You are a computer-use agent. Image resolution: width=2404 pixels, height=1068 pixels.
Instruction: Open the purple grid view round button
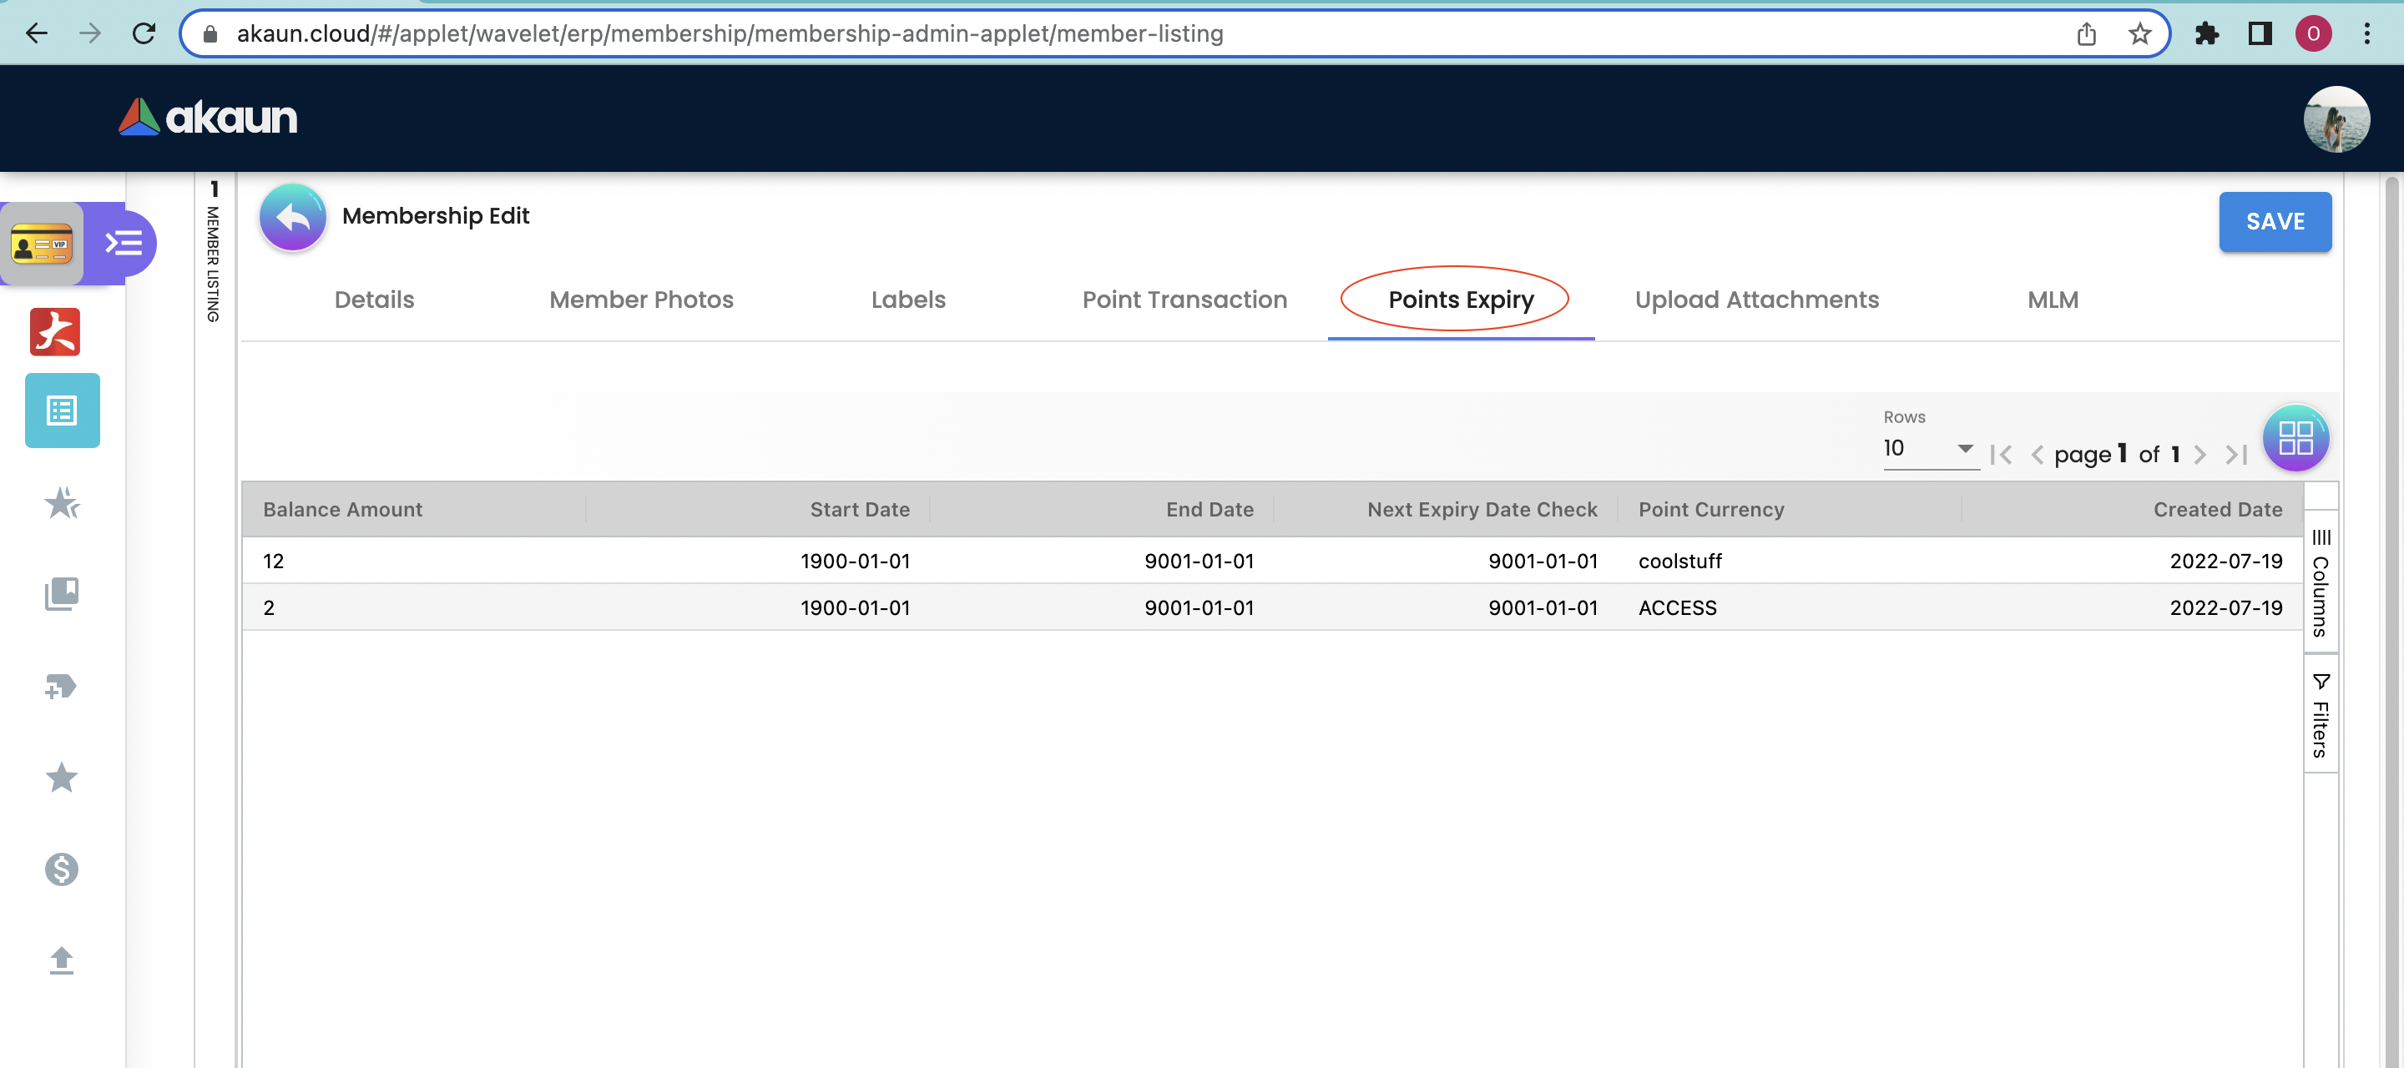[x=2295, y=437]
